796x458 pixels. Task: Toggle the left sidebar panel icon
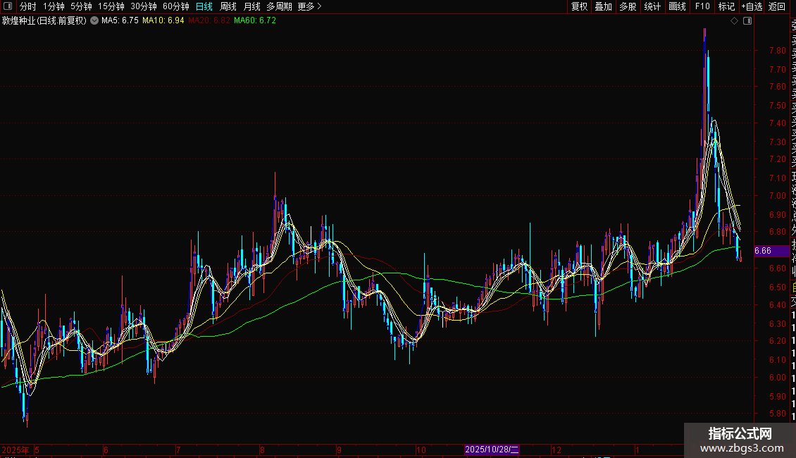tap(8, 6)
